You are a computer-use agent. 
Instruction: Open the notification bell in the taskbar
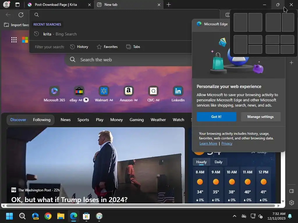click(290, 216)
